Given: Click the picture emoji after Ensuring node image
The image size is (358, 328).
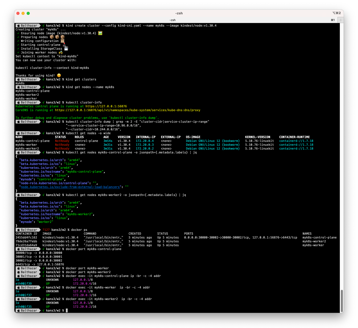Looking at the screenshot, I should click(100, 33).
